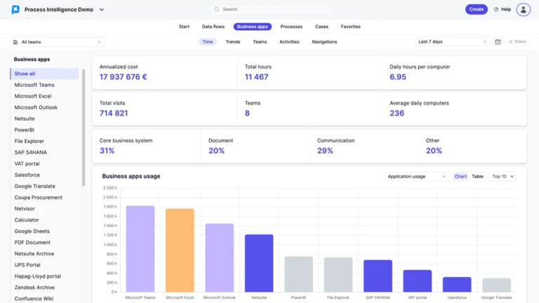Screen dimensions: 539x303
Task: Select the Time view pill
Action: click(x=208, y=42)
